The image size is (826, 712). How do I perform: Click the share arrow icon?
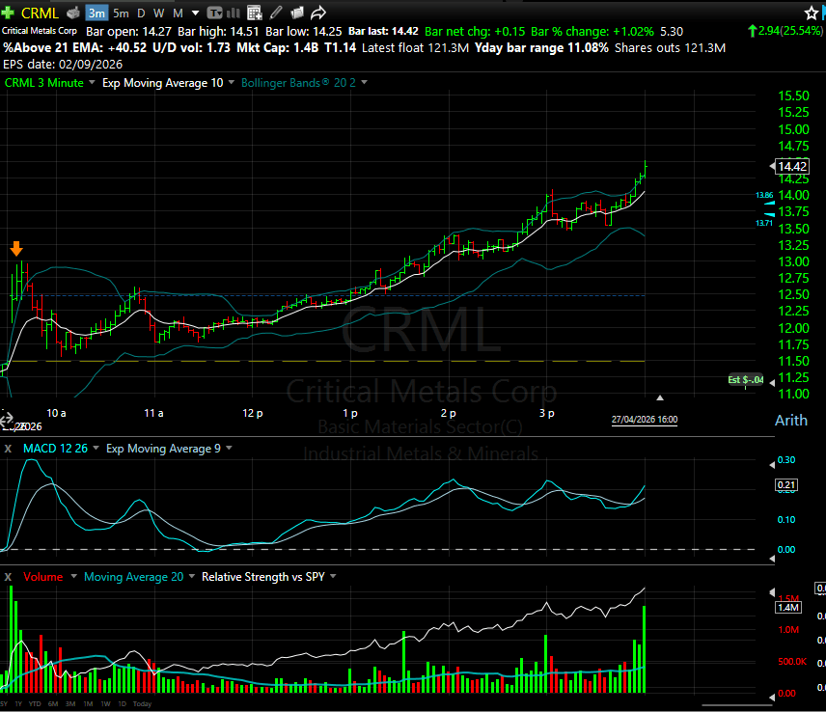pos(317,13)
